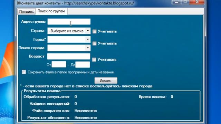The image size is (221, 124).
Task: Tick the Учитывать checkbox beside Город
Action: 94,43
